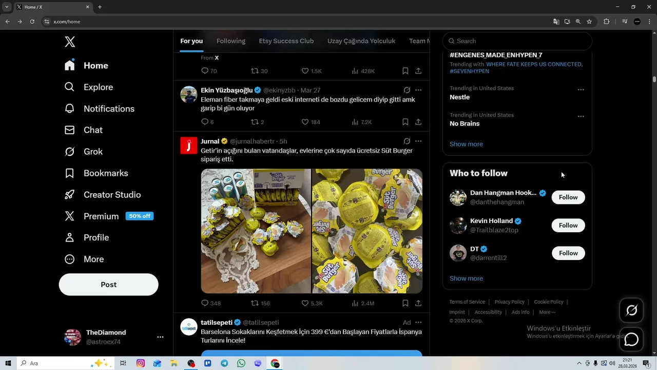Open Notifications in the sidebar
This screenshot has height=370, width=657.
tap(99, 109)
